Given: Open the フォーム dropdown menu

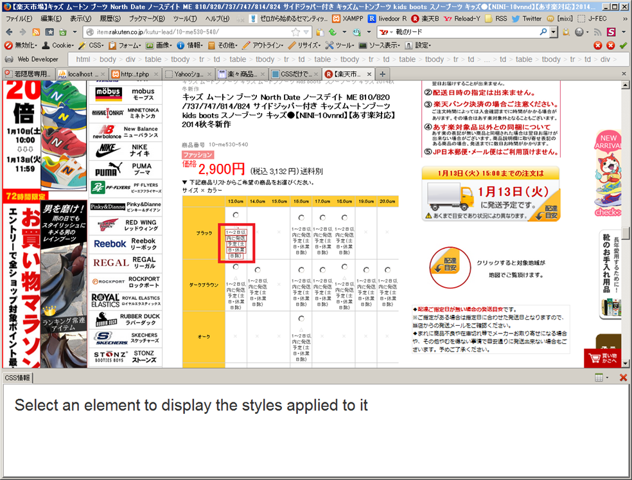Looking at the screenshot, I should 125,46.
